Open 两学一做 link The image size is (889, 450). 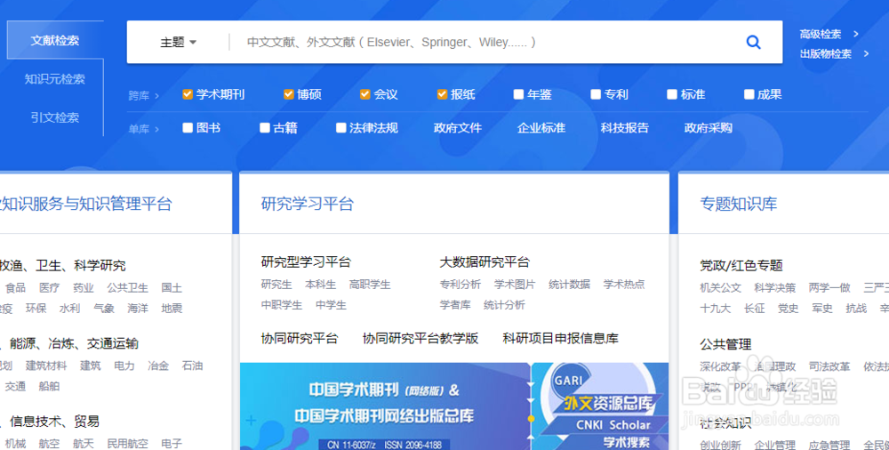click(829, 288)
